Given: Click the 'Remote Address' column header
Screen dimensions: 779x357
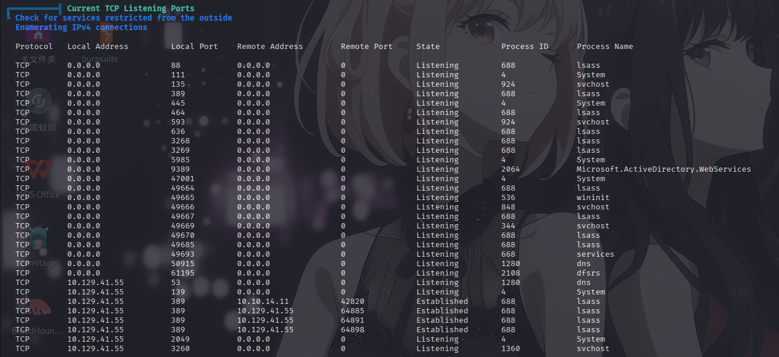Looking at the screenshot, I should (270, 47).
